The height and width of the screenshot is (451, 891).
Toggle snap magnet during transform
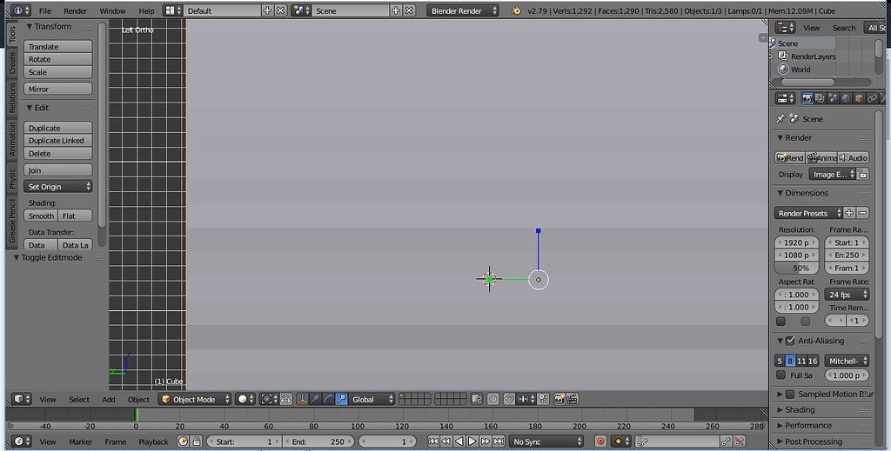point(509,399)
